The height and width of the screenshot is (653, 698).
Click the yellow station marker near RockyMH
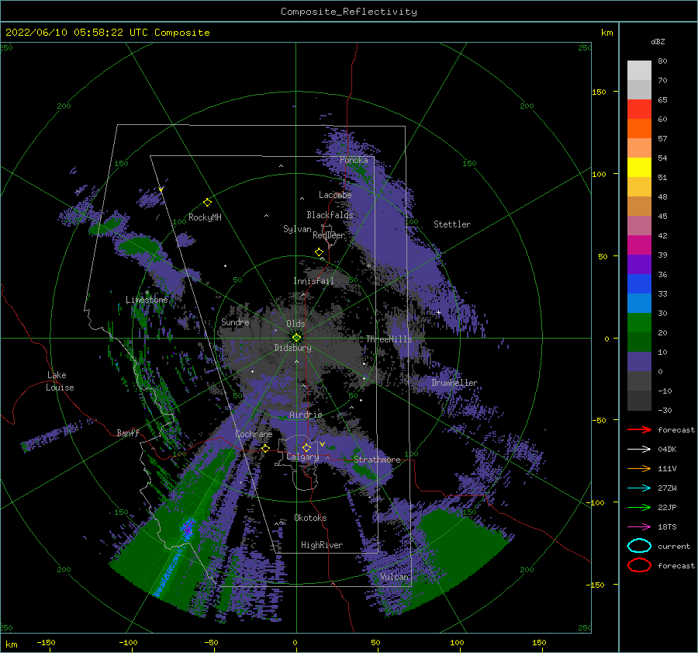207,203
